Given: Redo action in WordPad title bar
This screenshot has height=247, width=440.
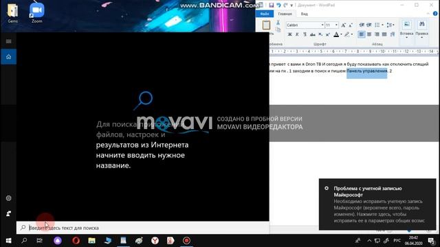Looking at the screenshot, I should click(285, 5).
